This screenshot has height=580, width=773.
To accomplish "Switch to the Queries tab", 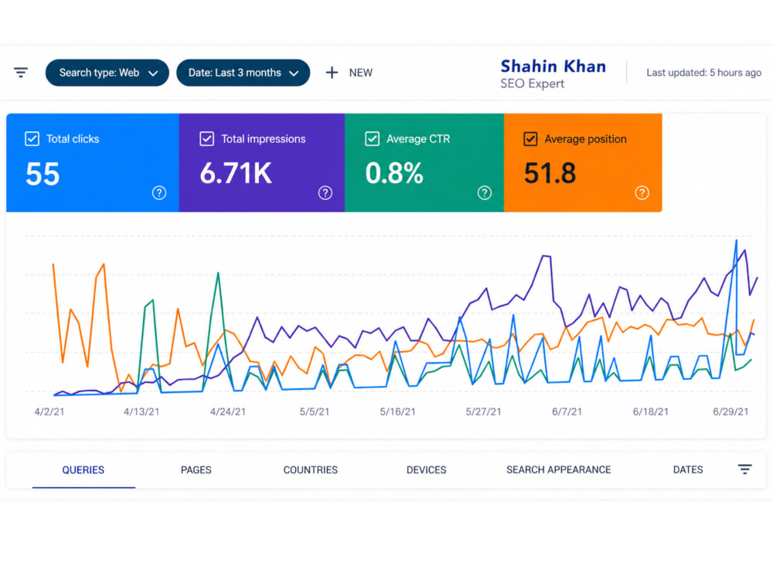I will [x=83, y=470].
